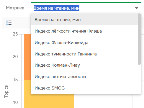Pick 'Индекс SMOG' from the dropdown
This screenshot has height=108, width=144.
[84, 88]
